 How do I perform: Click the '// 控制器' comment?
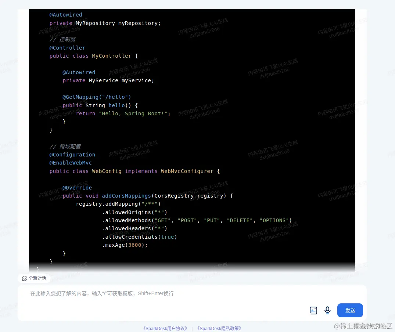pyautogui.click(x=62, y=39)
